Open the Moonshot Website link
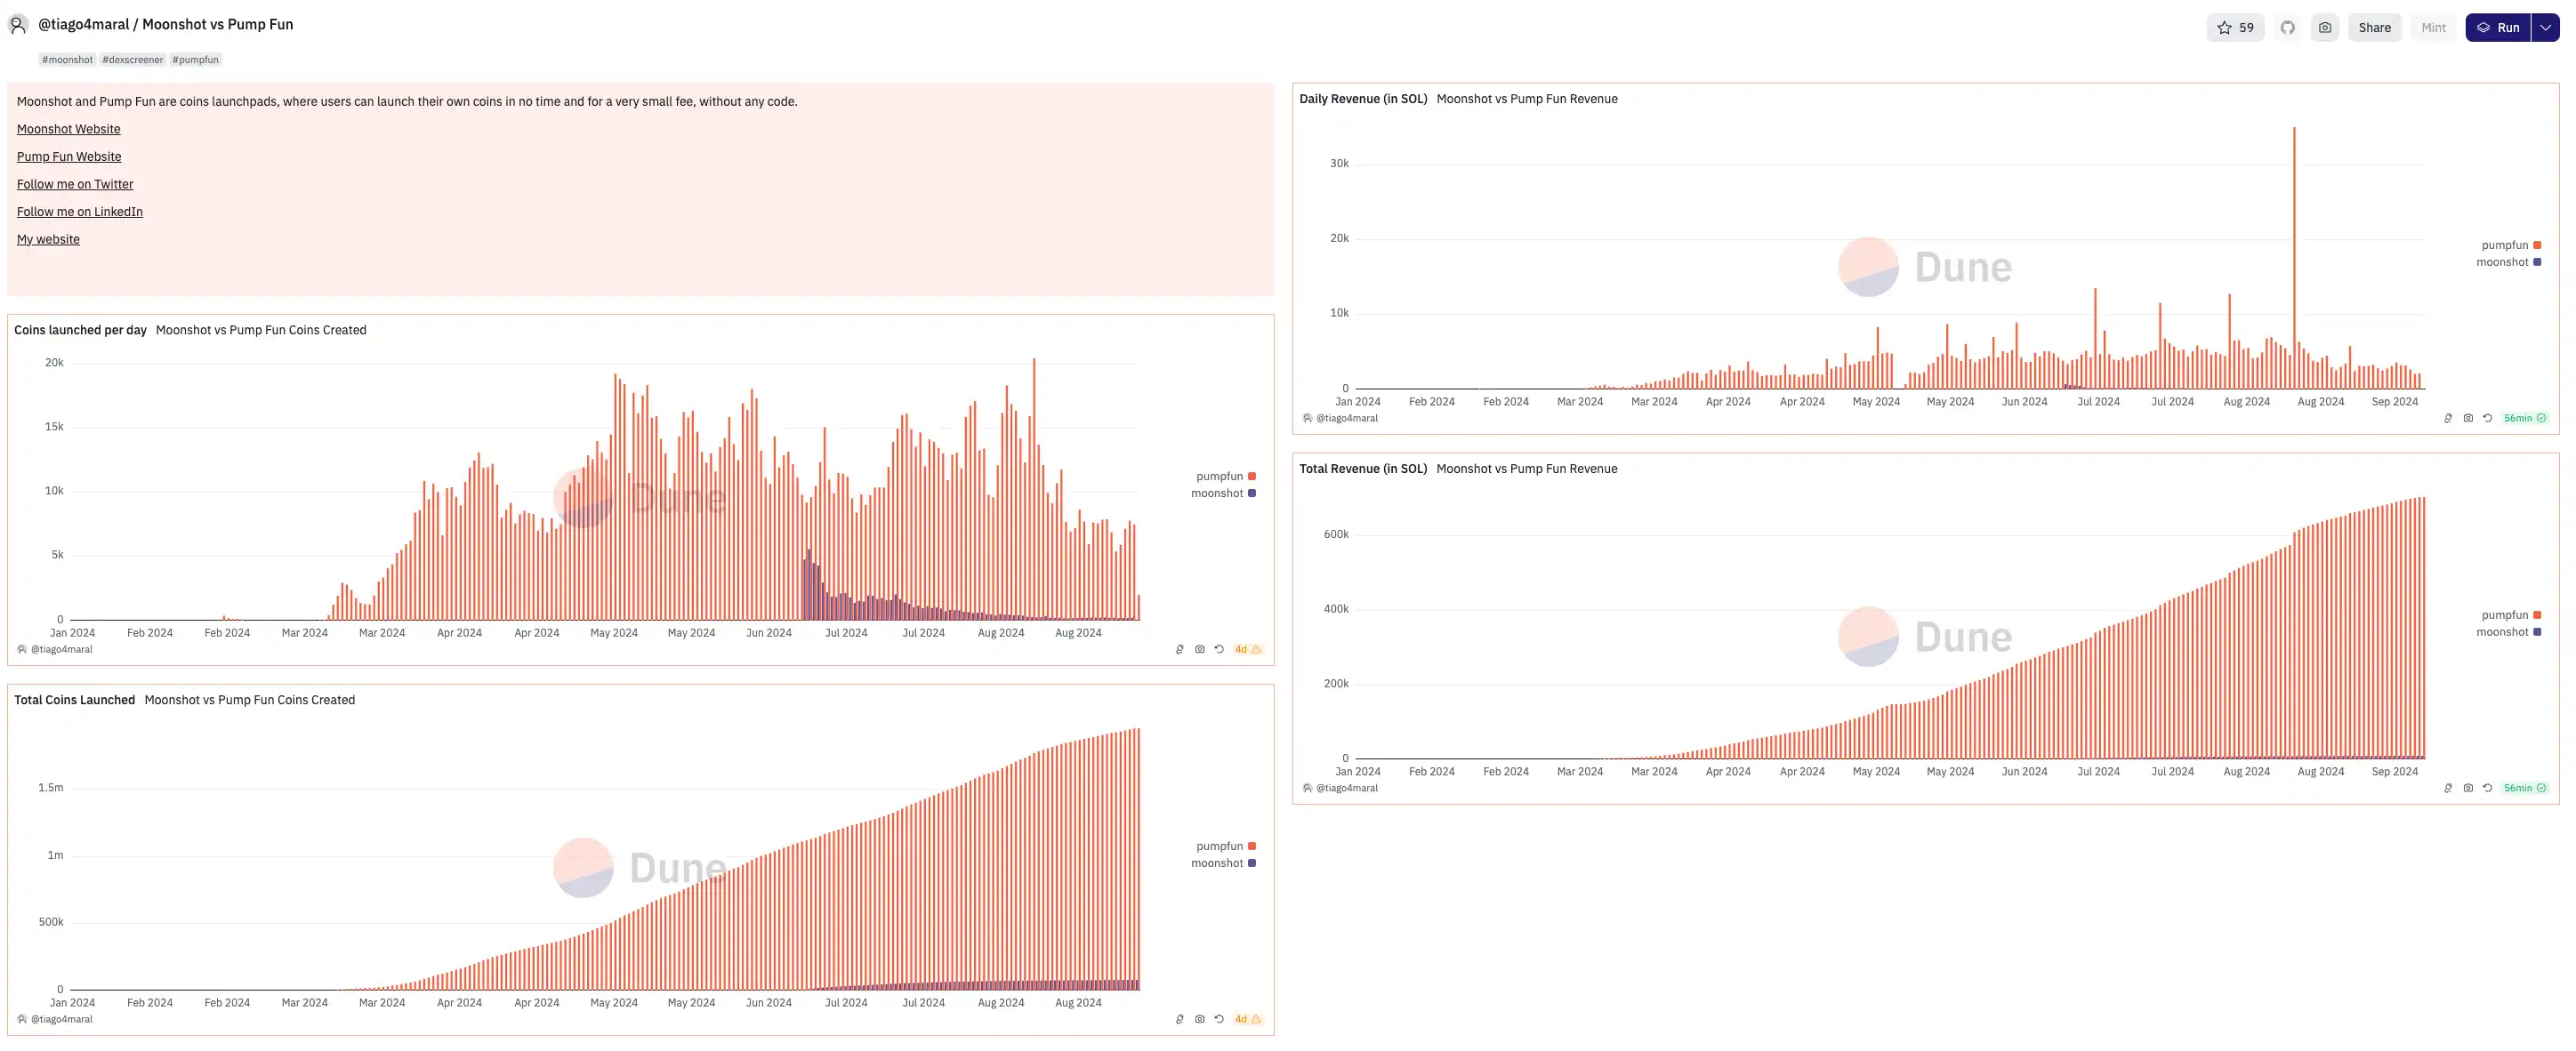The image size is (2576, 1051). click(68, 129)
